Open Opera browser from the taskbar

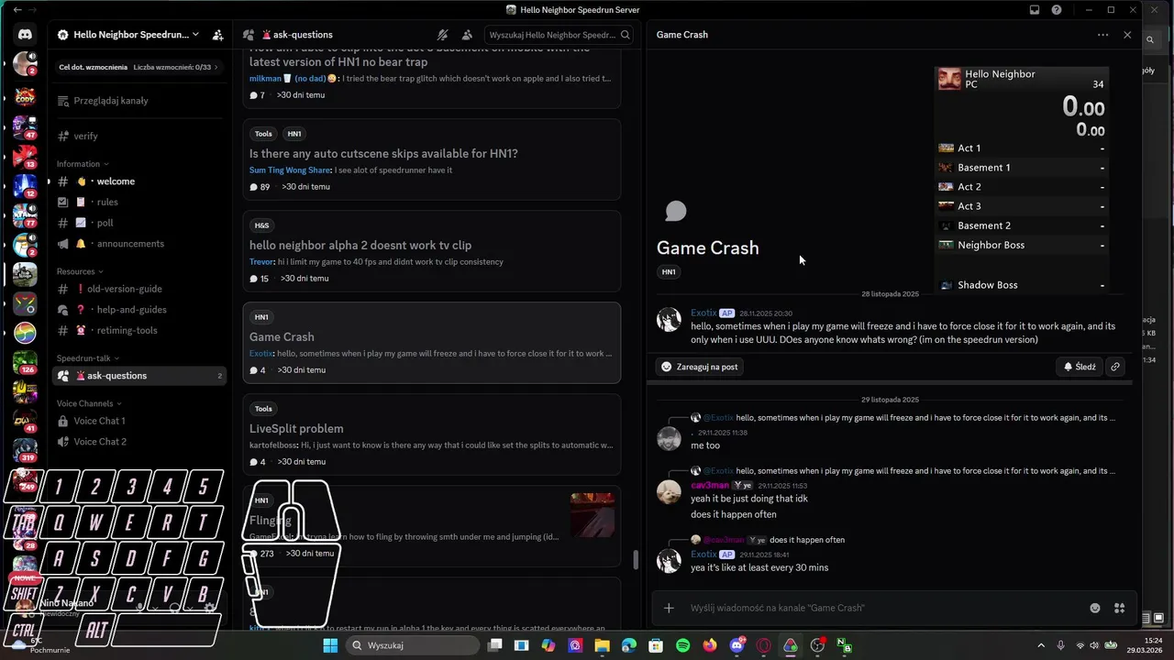pos(763,645)
